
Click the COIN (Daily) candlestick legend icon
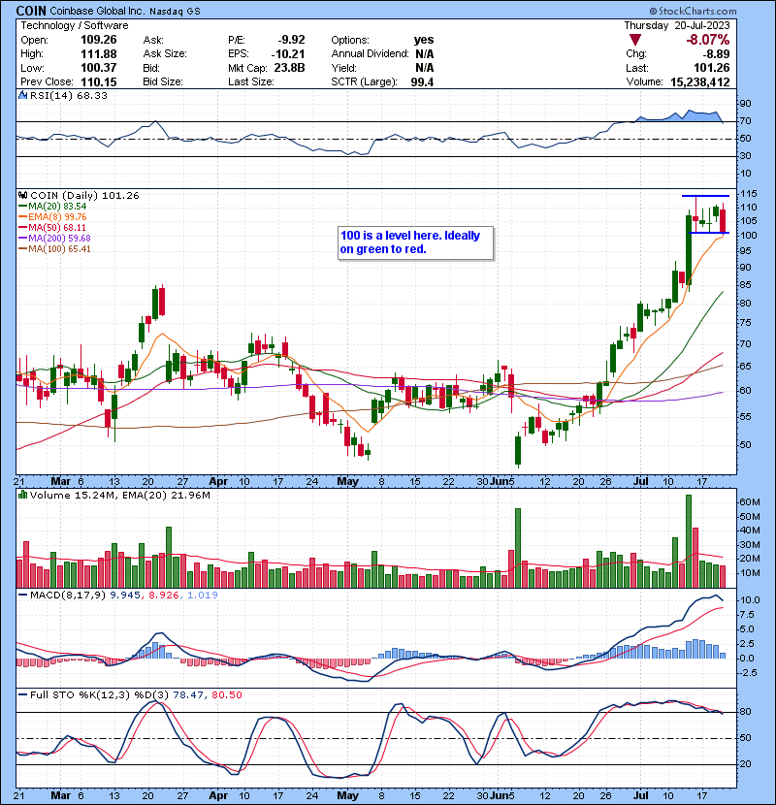coord(22,195)
